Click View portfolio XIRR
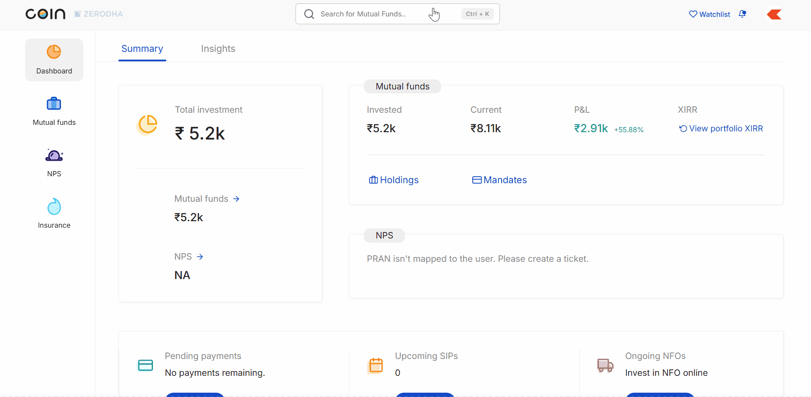The width and height of the screenshot is (811, 397). (x=721, y=129)
